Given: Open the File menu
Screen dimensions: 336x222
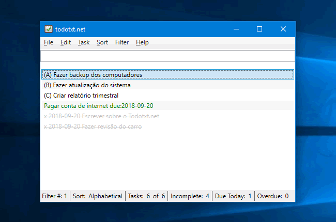Looking at the screenshot, I should pyautogui.click(x=49, y=42).
